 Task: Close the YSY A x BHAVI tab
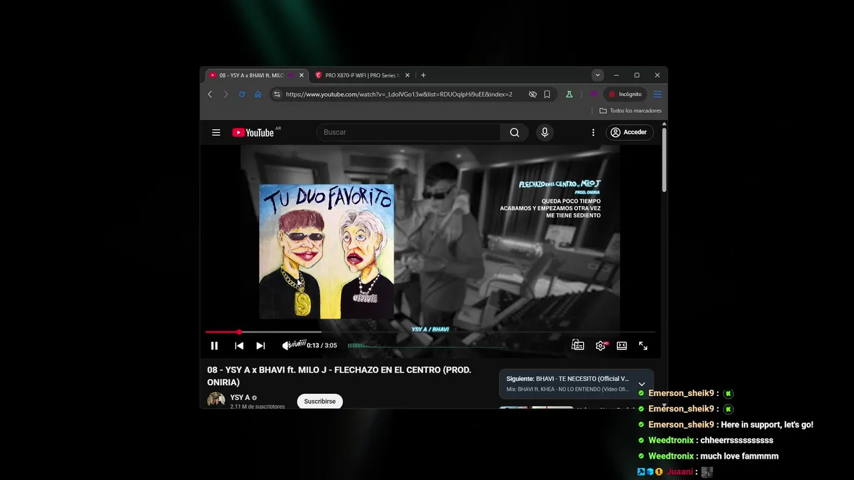click(301, 75)
